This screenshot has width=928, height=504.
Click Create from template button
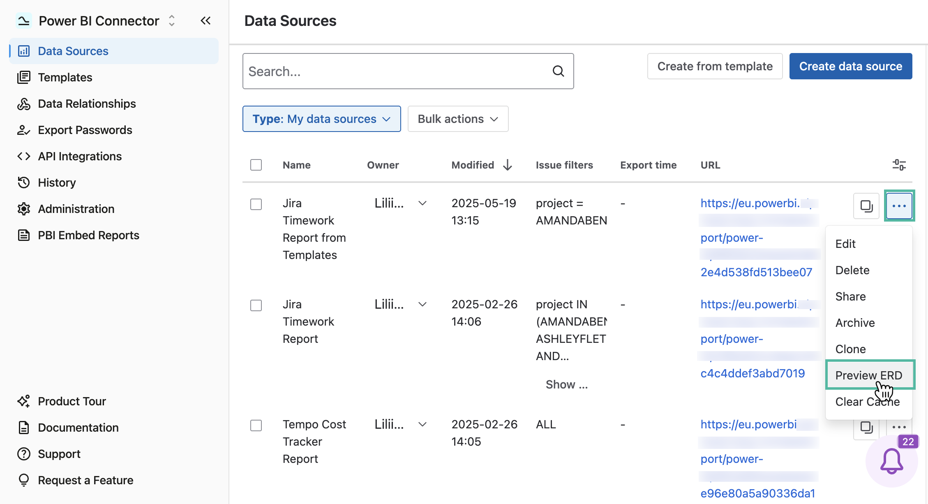pyautogui.click(x=715, y=66)
